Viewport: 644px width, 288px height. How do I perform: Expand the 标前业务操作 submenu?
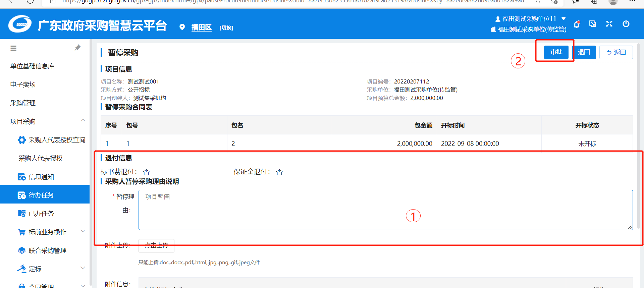(83, 231)
